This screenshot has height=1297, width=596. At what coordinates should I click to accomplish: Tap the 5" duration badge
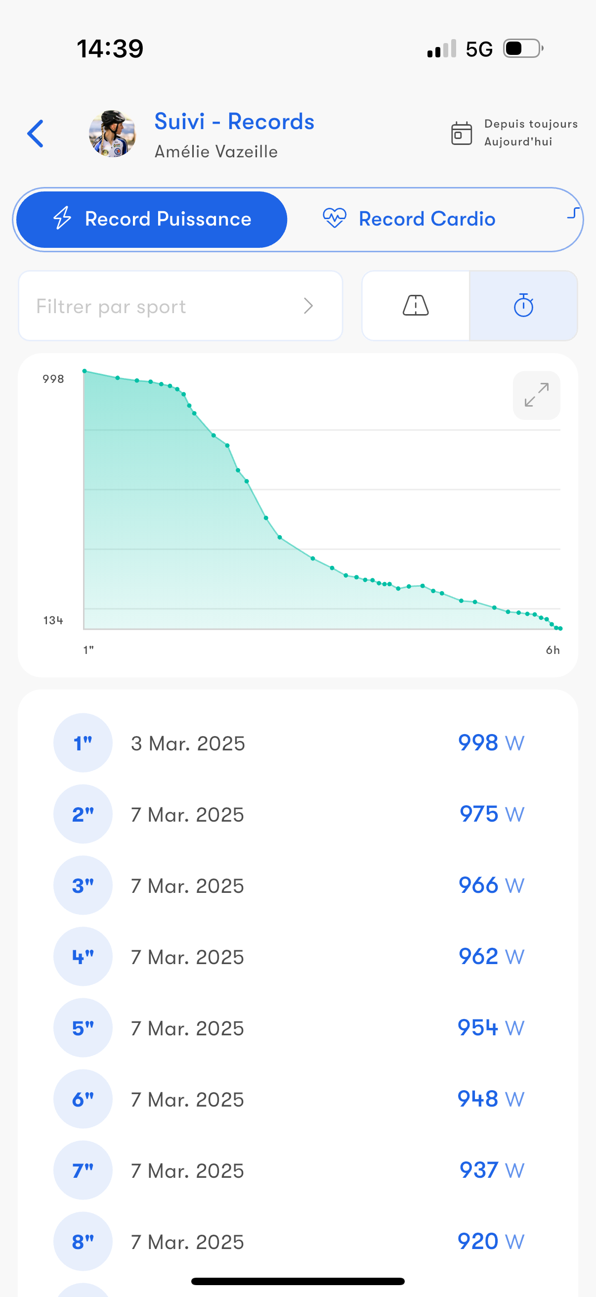(83, 1027)
